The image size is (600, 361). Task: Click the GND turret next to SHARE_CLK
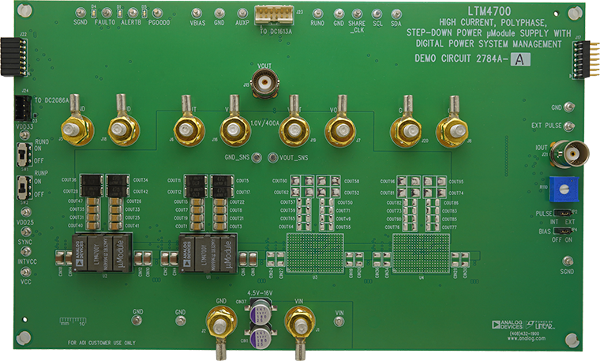339,13
